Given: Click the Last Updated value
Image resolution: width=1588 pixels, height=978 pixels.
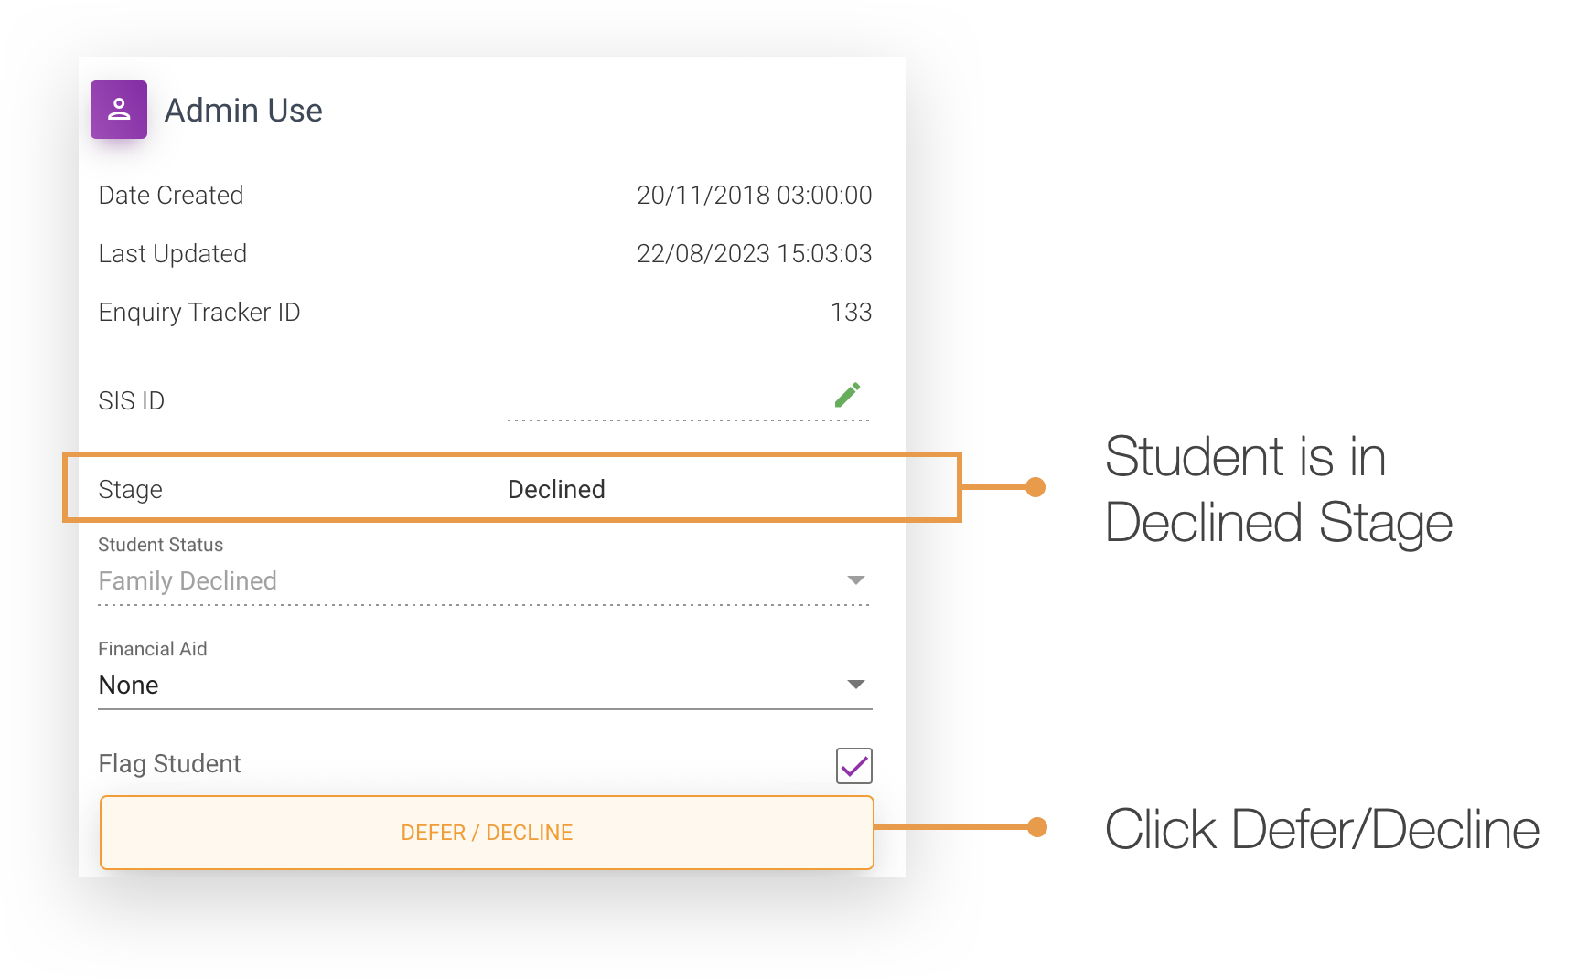Looking at the screenshot, I should [x=755, y=253].
